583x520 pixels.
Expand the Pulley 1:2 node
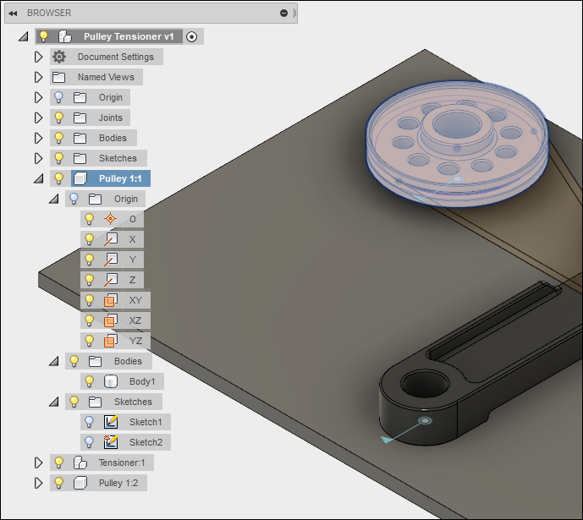[38, 484]
